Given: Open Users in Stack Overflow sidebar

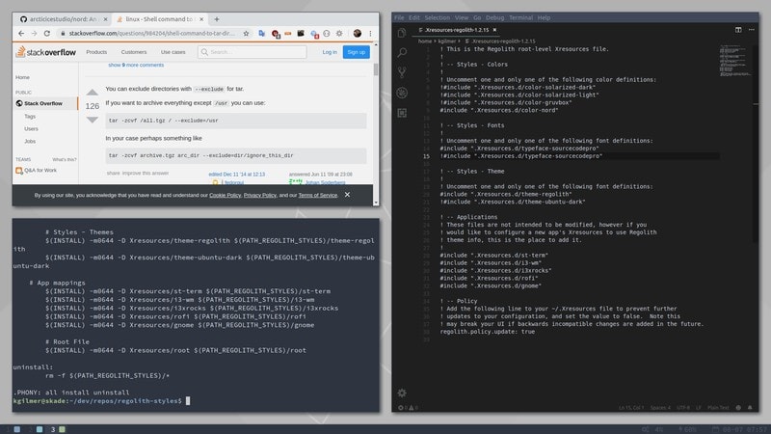Looking at the screenshot, I should pos(31,129).
